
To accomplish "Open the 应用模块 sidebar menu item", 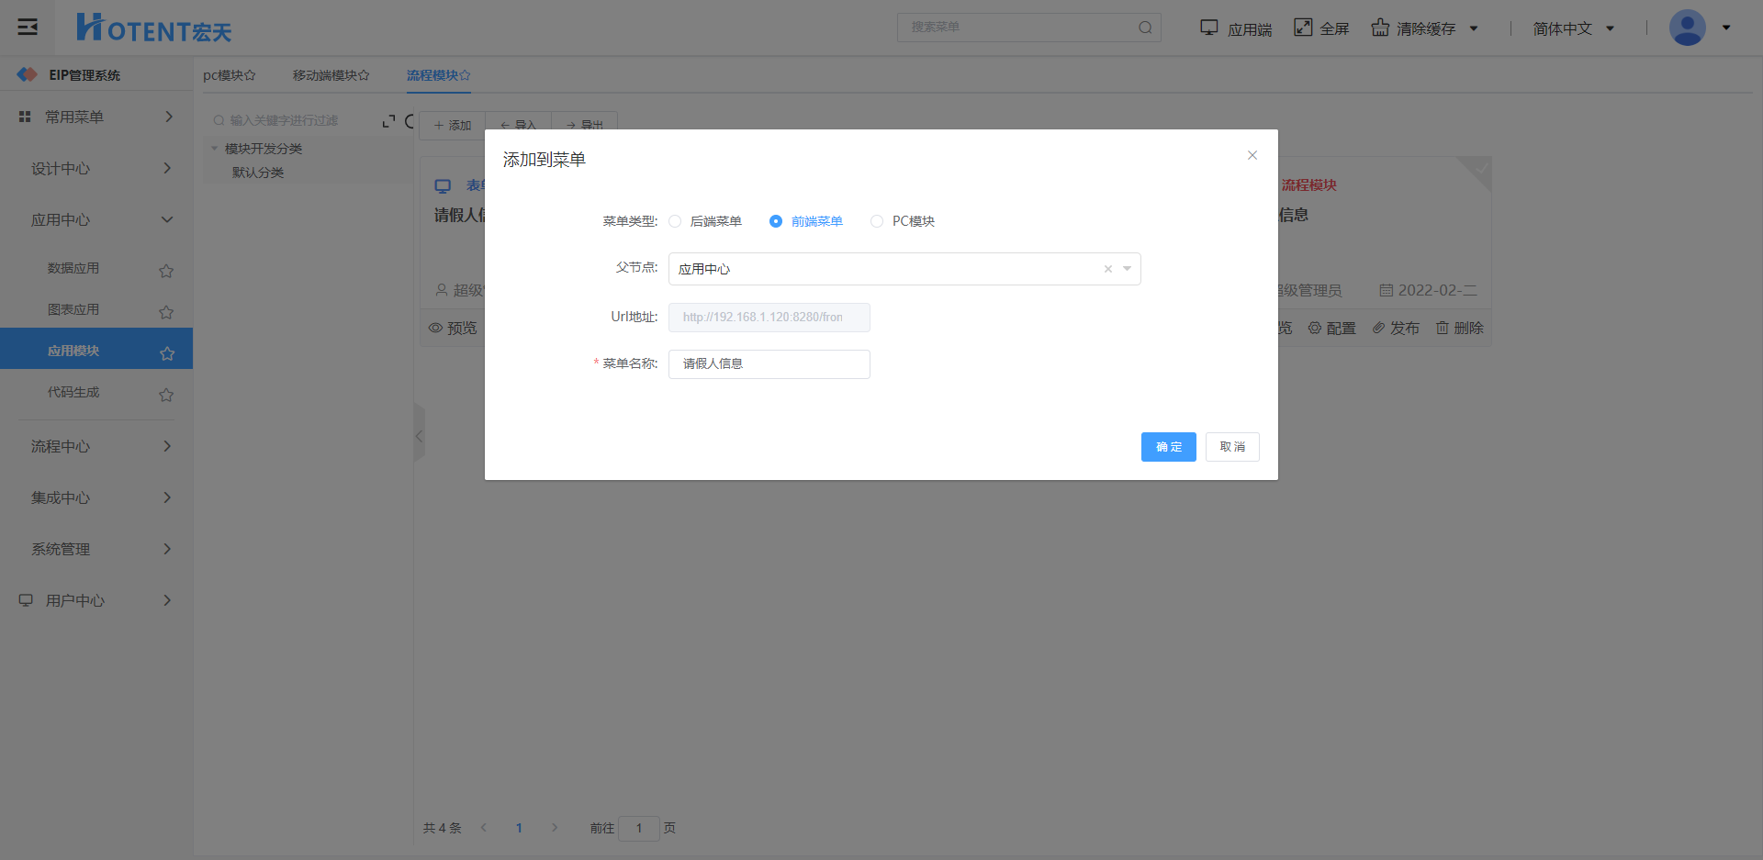I will (73, 351).
